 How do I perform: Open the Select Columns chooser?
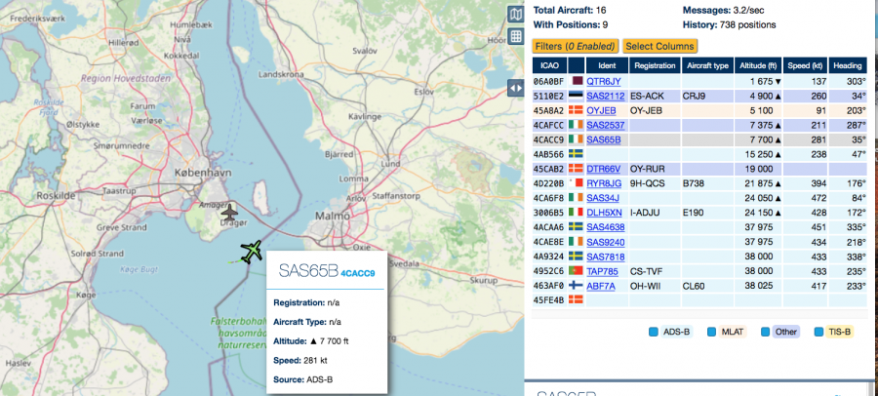(x=659, y=46)
